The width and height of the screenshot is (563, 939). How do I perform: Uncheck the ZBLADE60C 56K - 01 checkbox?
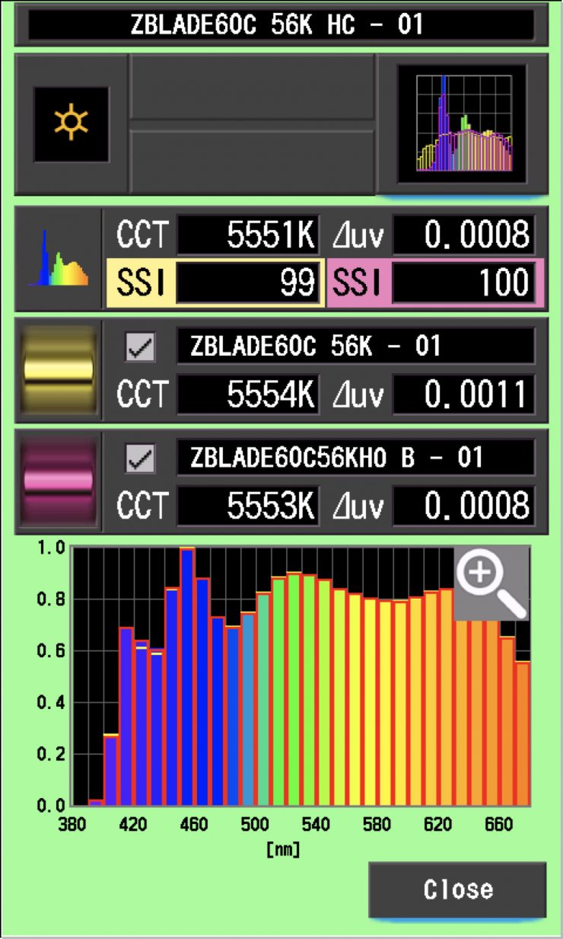(x=141, y=348)
